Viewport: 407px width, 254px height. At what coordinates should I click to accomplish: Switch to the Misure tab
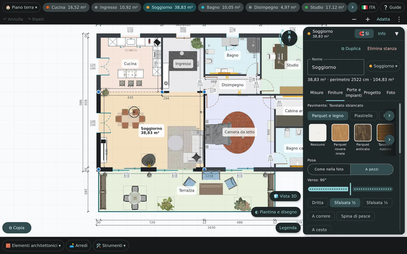(317, 93)
